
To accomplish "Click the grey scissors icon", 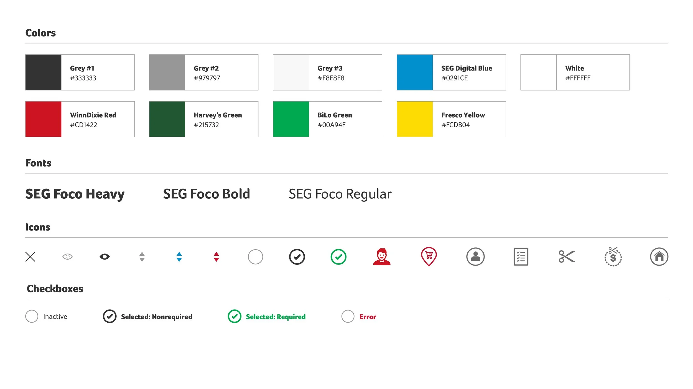I will 567,256.
